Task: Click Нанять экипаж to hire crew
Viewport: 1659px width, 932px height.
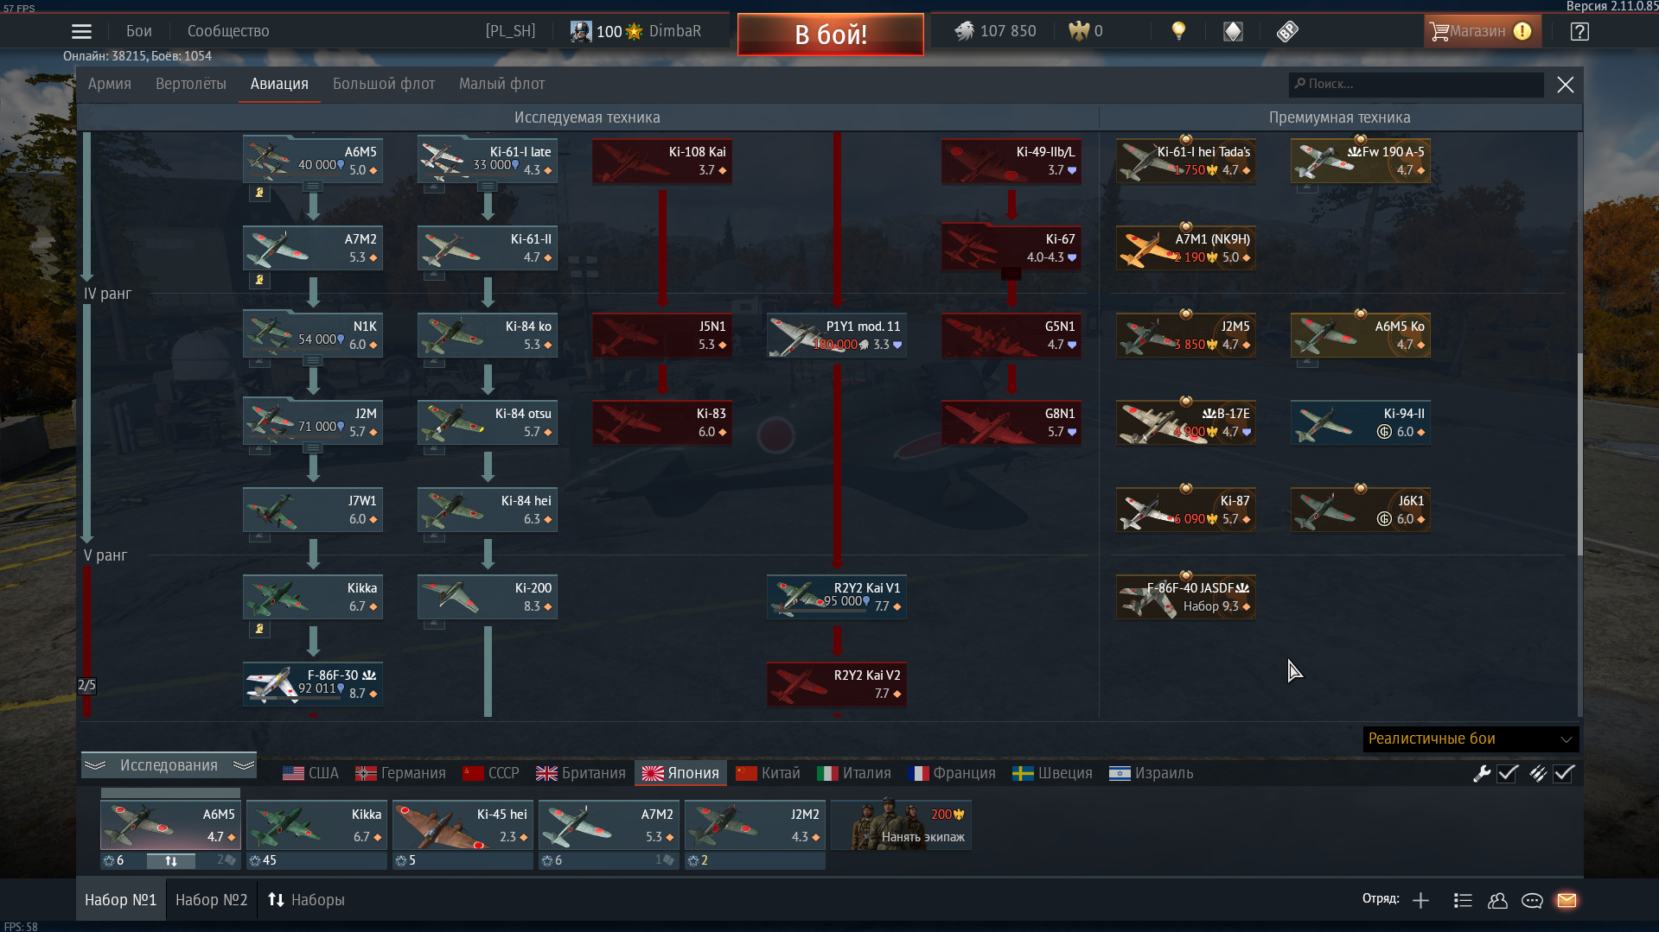Action: (x=902, y=825)
